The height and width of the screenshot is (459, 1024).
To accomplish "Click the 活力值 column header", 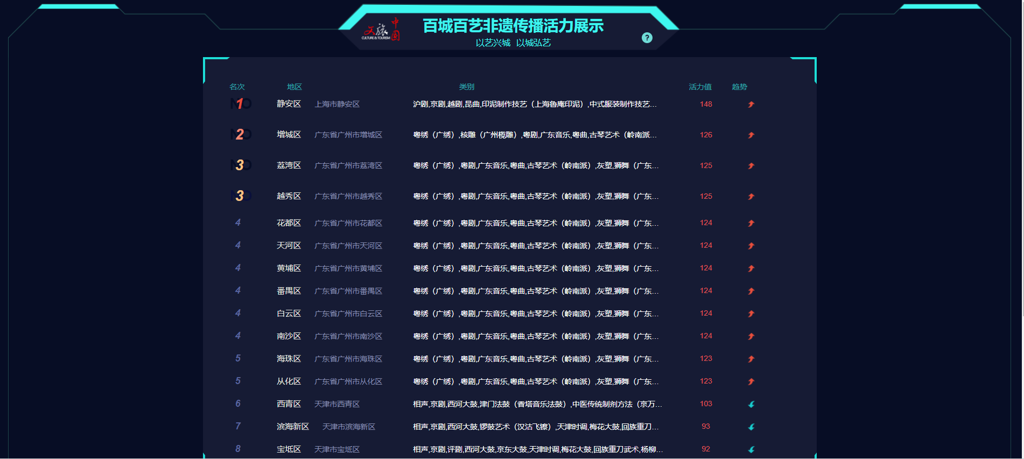I will (700, 87).
